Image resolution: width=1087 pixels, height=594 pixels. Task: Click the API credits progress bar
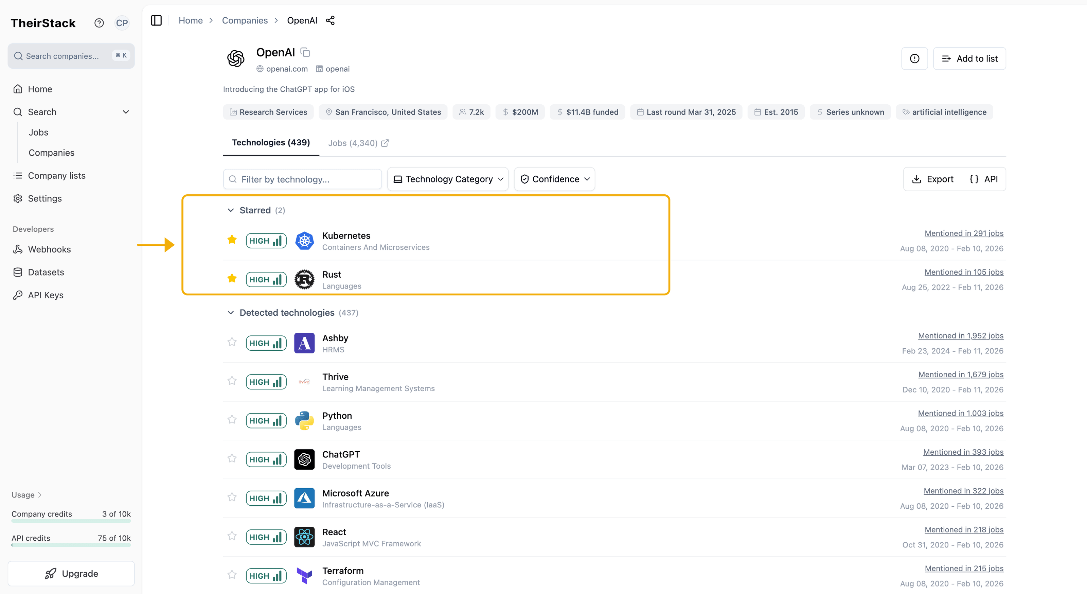(x=70, y=546)
